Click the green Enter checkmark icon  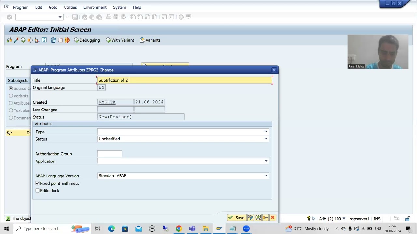[x=9, y=17]
